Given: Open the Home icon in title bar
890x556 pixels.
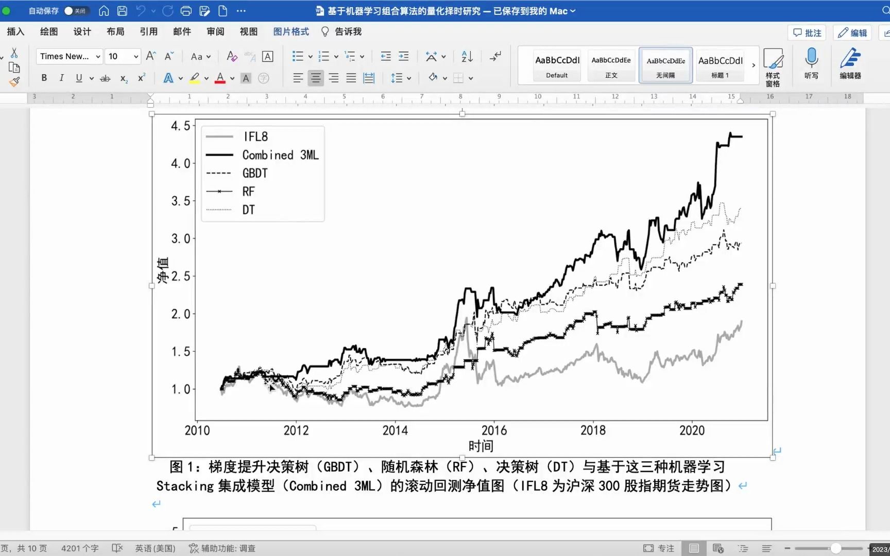Looking at the screenshot, I should point(104,11).
